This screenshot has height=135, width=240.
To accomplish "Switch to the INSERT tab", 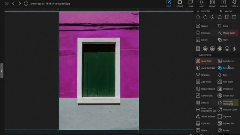I will (x=223, y=4).
